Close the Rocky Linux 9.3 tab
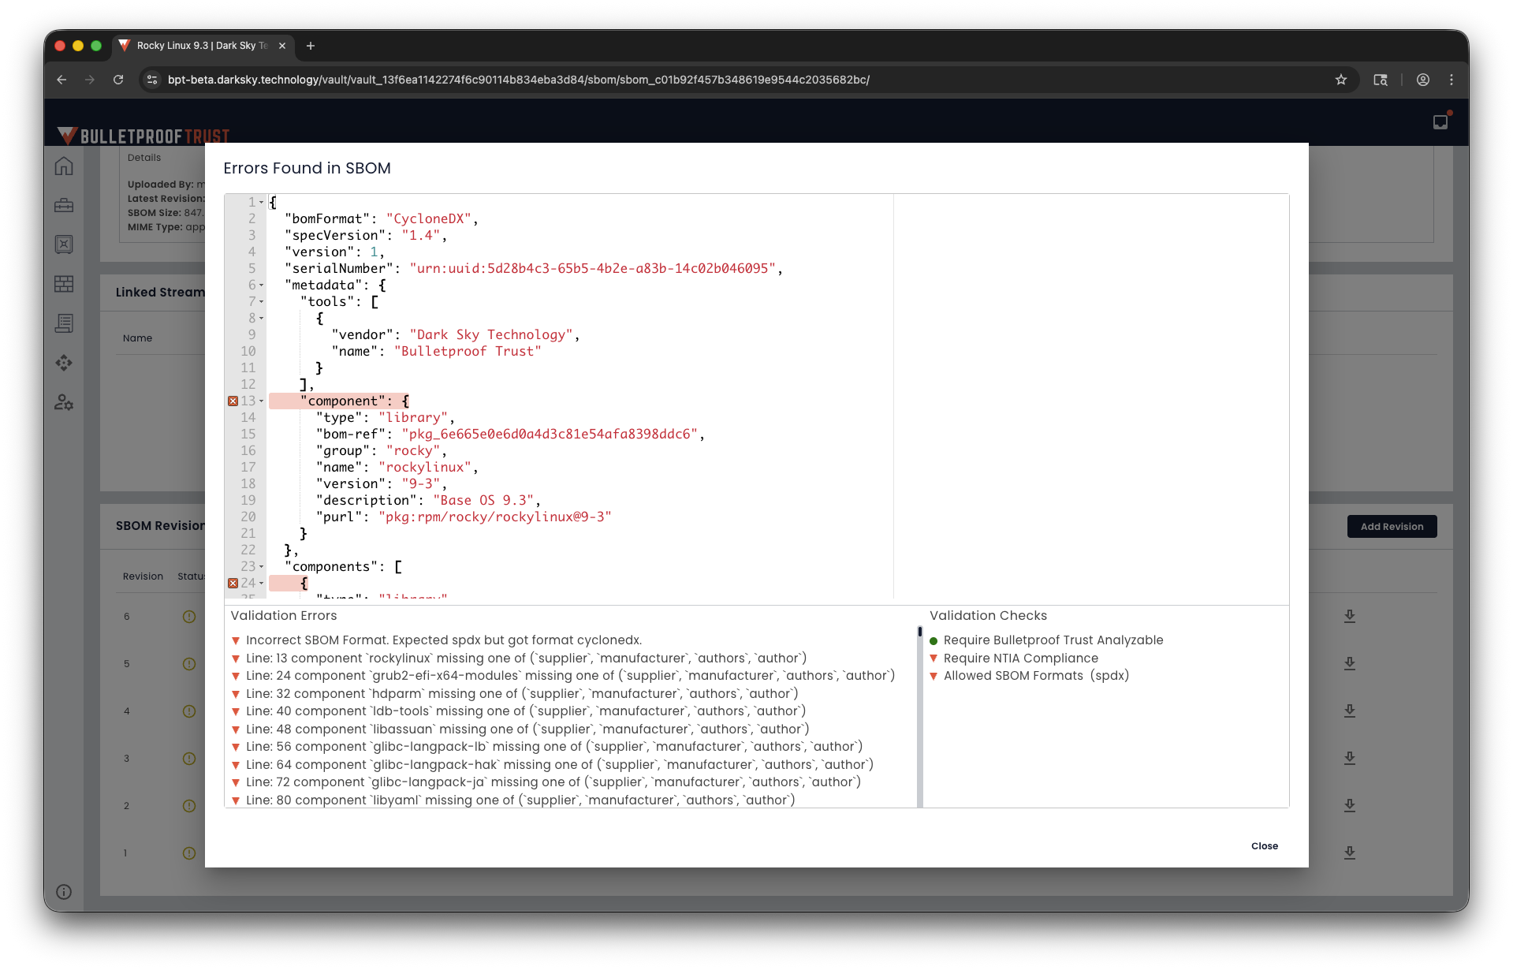Viewport: 1513px width, 970px height. pos(282,46)
